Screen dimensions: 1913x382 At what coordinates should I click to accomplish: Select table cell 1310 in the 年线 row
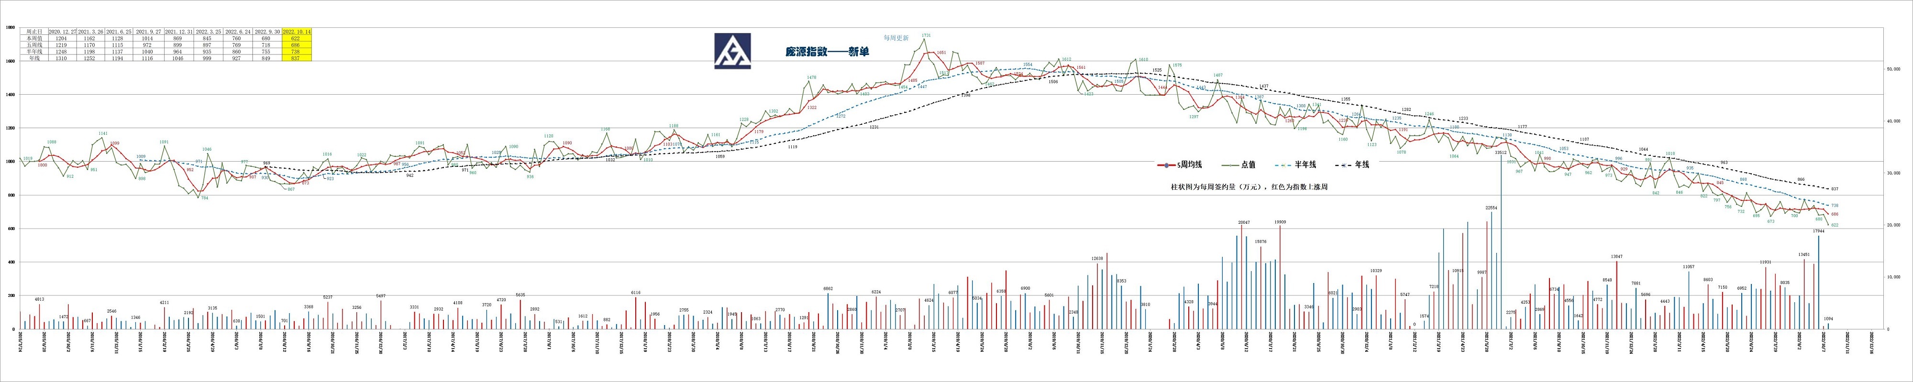(x=62, y=58)
